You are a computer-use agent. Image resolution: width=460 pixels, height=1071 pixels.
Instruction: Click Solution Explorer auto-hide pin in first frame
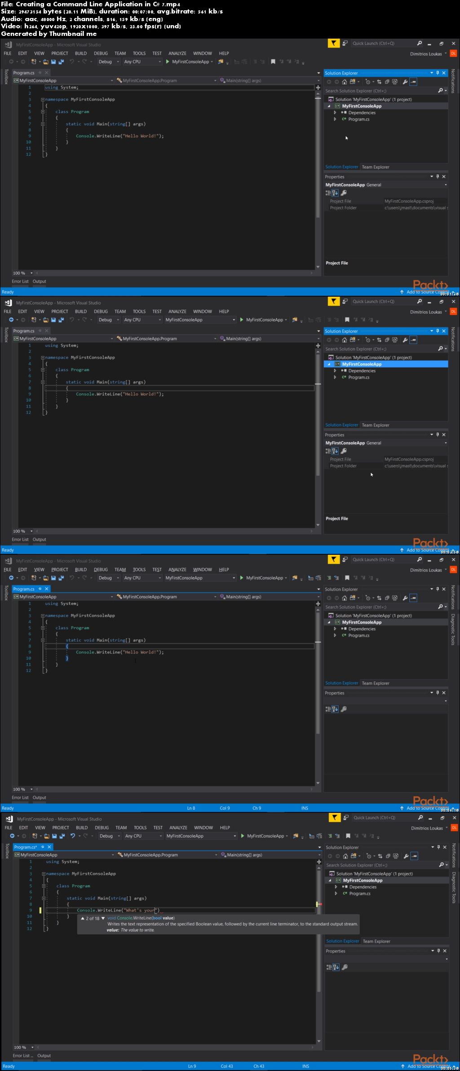(x=438, y=73)
